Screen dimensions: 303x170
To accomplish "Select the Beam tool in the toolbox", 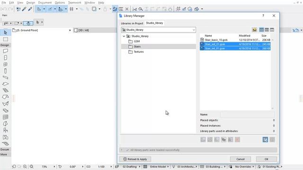I will tap(5, 77).
